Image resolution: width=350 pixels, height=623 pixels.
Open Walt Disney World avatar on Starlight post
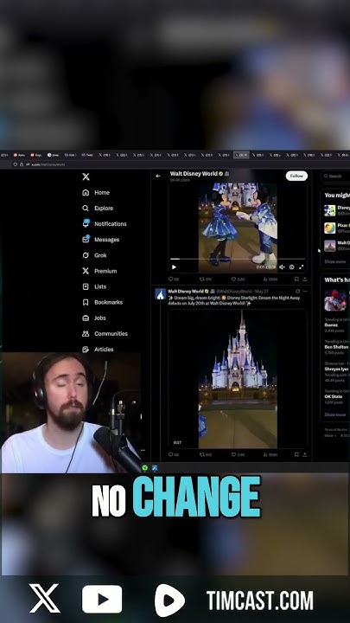tap(161, 294)
